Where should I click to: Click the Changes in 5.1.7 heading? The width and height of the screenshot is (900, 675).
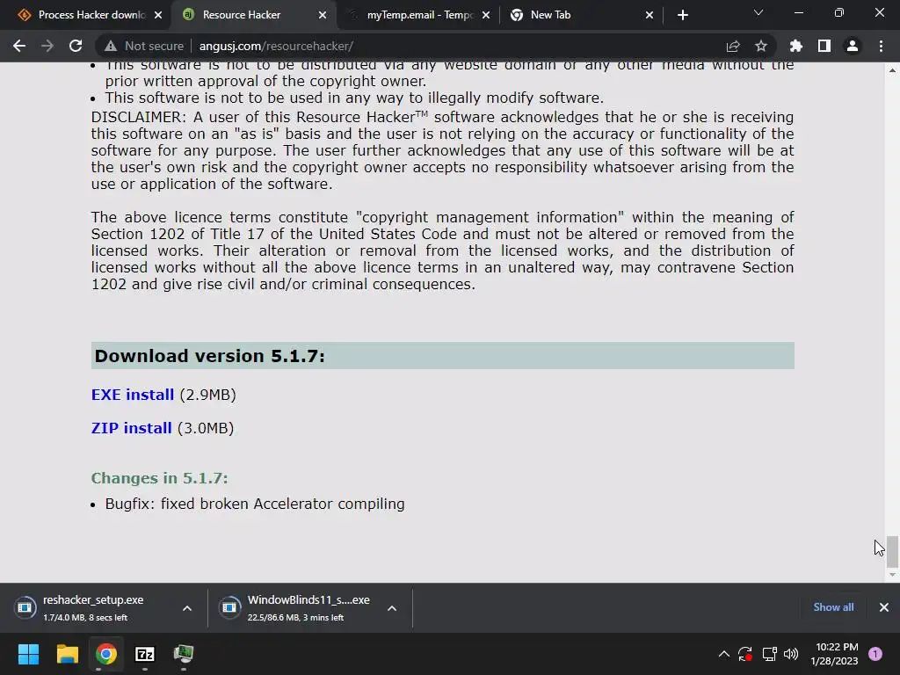160,478
